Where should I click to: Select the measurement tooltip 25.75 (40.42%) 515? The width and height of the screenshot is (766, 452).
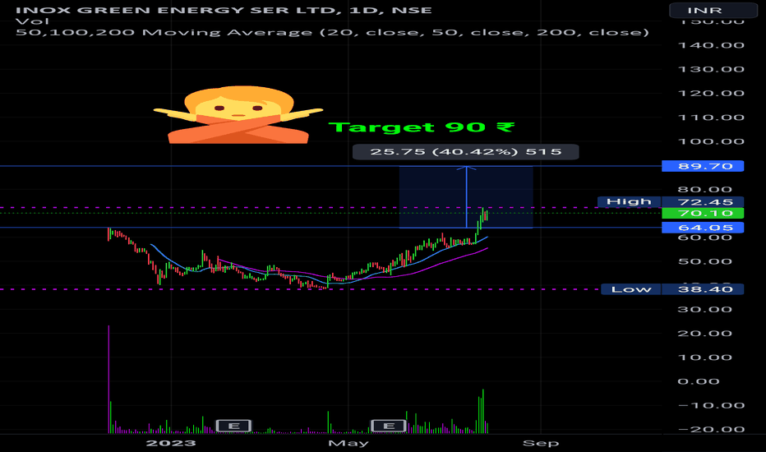click(465, 151)
